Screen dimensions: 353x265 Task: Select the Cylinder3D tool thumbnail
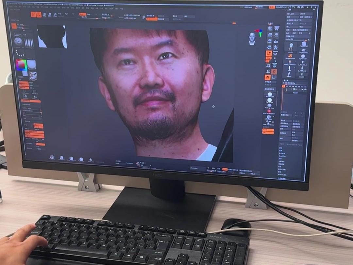[x=304, y=44]
